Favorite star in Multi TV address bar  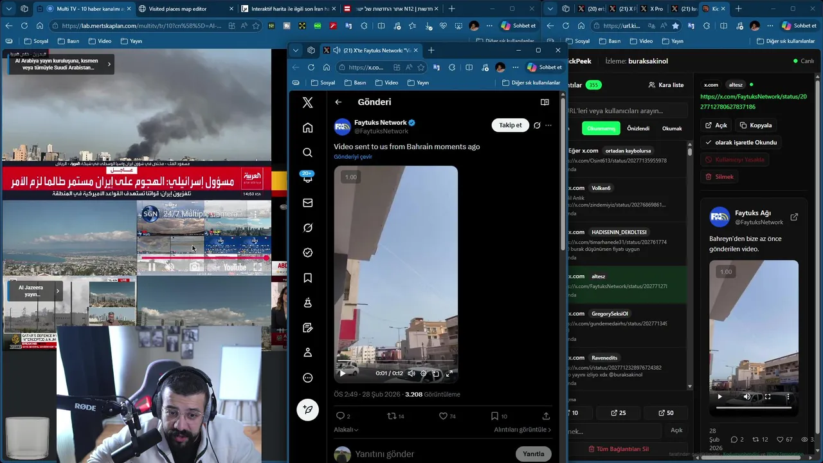(x=256, y=26)
